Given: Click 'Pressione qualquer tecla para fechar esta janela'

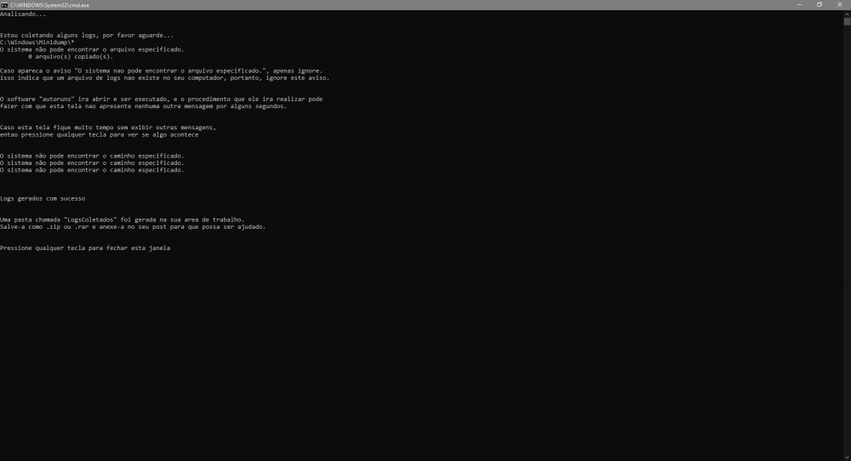Looking at the screenshot, I should coord(85,248).
